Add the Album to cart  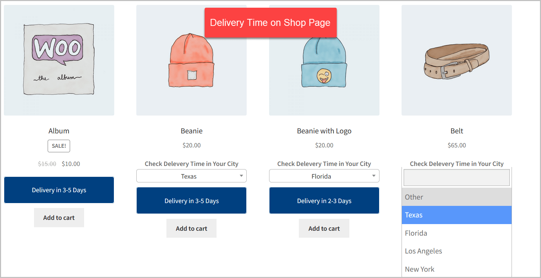[59, 217]
